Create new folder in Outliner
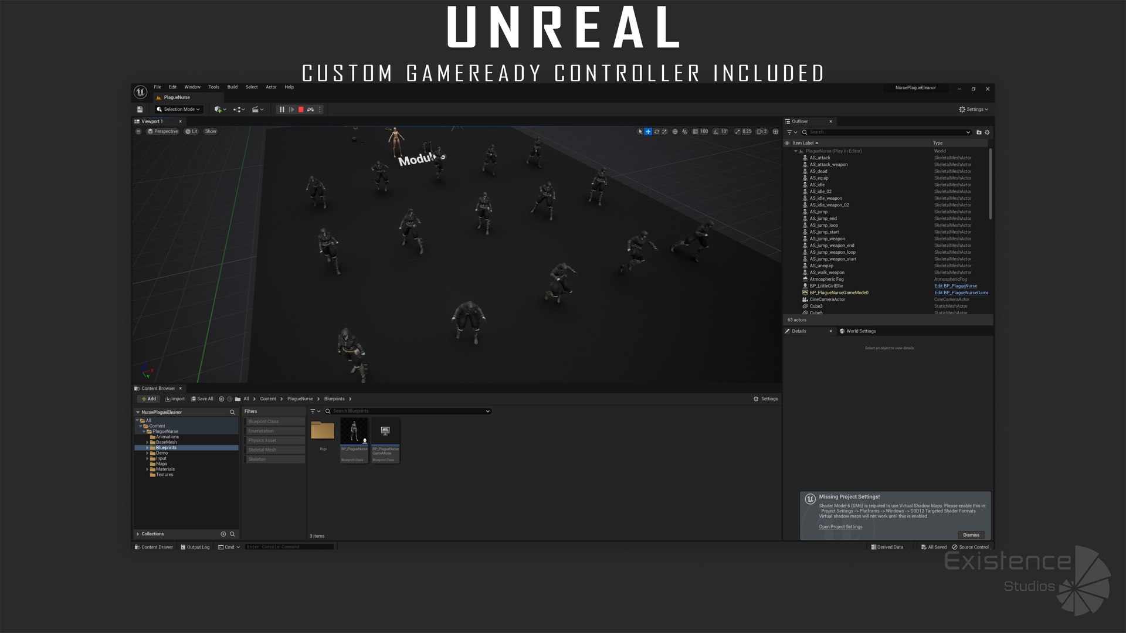Image resolution: width=1126 pixels, height=633 pixels. 979,132
